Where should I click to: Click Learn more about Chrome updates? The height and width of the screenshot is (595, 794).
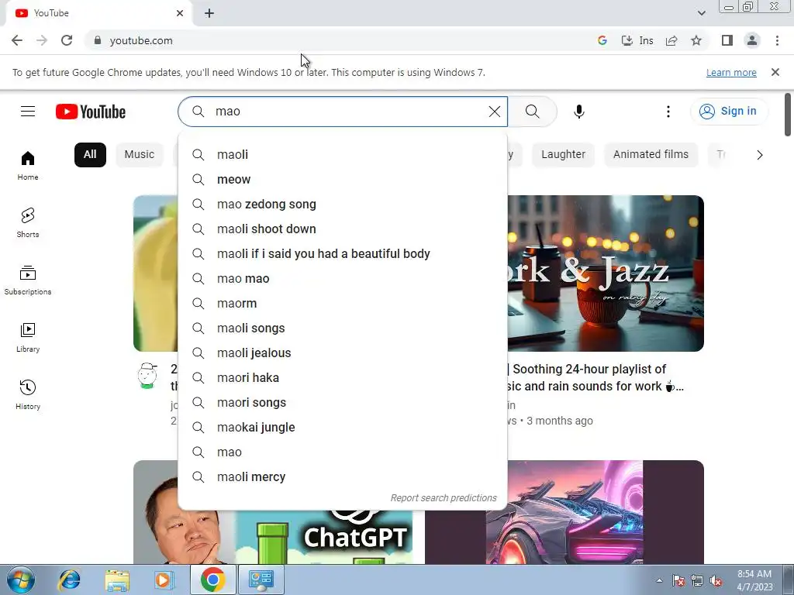731,72
